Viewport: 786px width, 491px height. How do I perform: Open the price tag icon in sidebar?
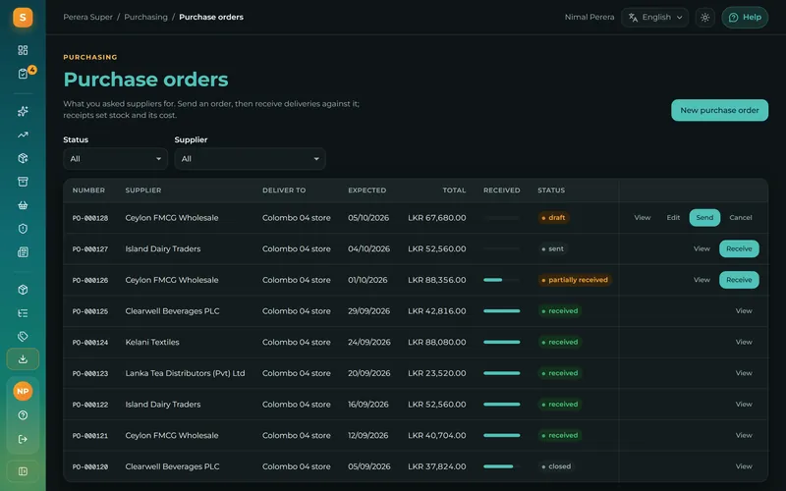click(x=23, y=336)
